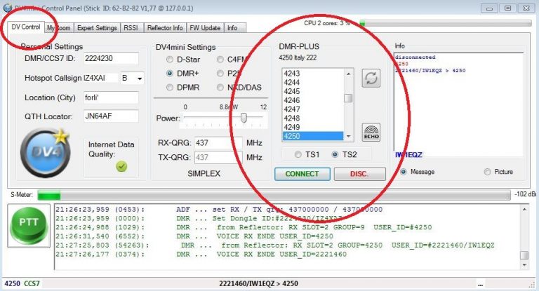539x291 pixels.
Task: Click the RX-QRG frequency field
Action: click(218, 142)
